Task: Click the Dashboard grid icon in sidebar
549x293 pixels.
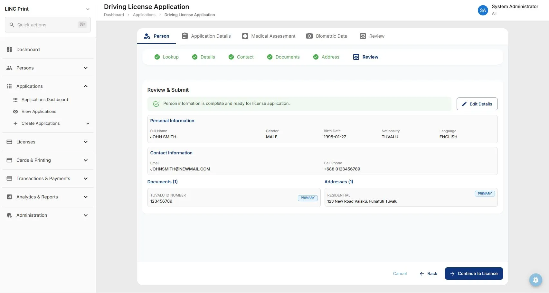Action: pyautogui.click(x=9, y=50)
